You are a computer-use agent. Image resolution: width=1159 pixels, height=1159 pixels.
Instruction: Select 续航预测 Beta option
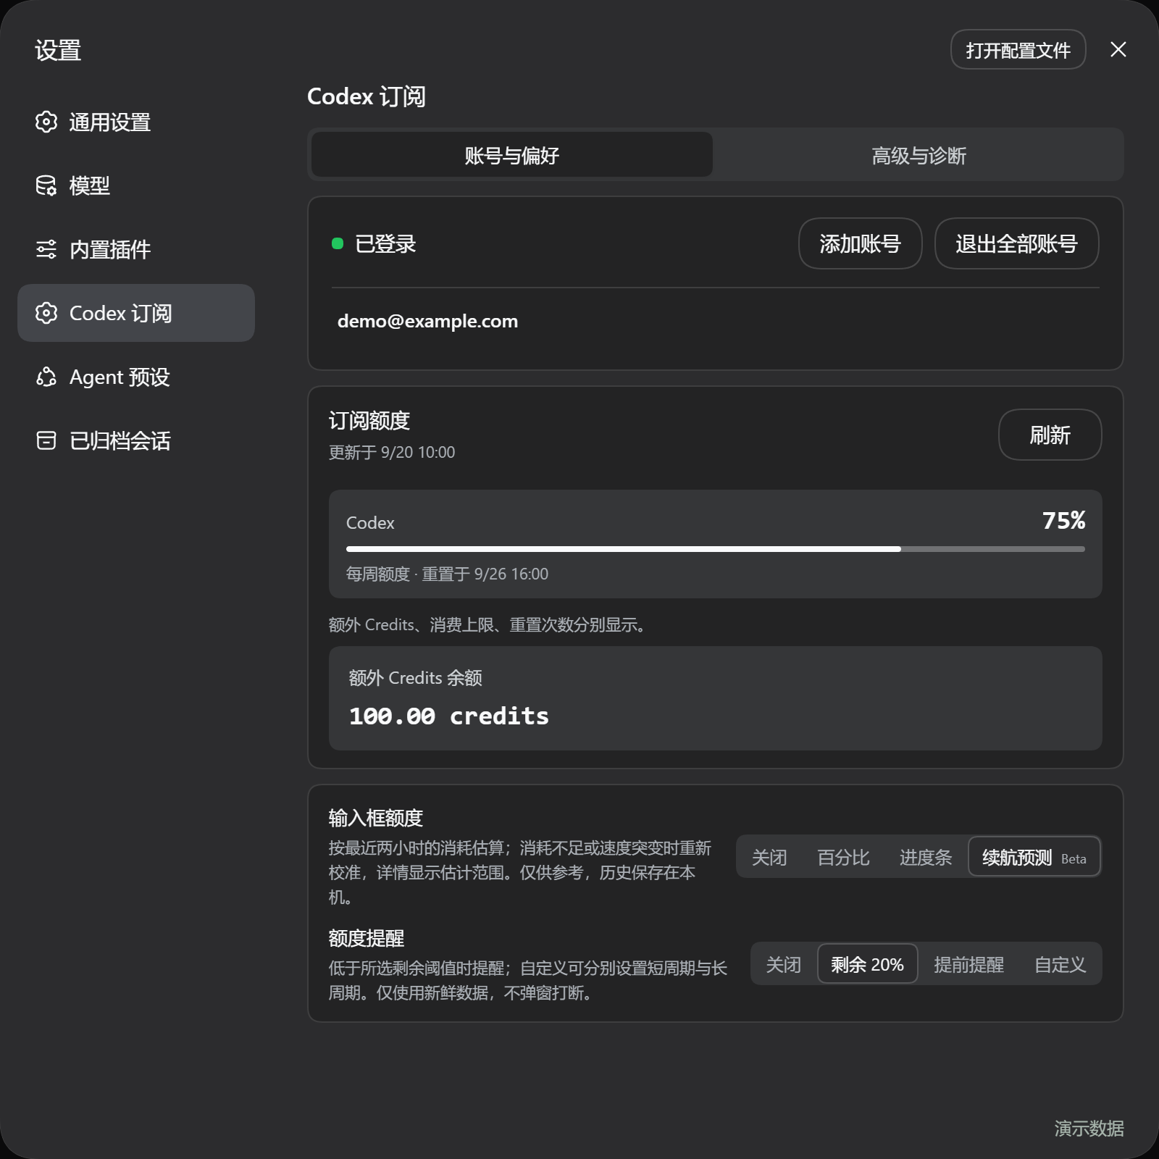[x=1034, y=857]
